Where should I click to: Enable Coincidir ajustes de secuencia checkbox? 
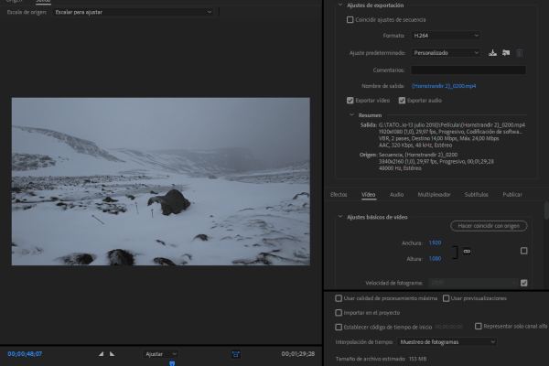(x=350, y=19)
